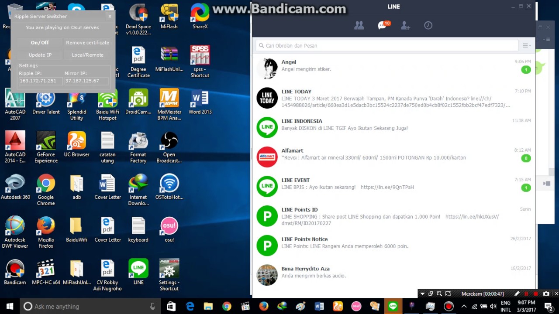Screen dimensions: 559x314
Task: Select the LINE desktop shortcut
Action: (x=138, y=272)
